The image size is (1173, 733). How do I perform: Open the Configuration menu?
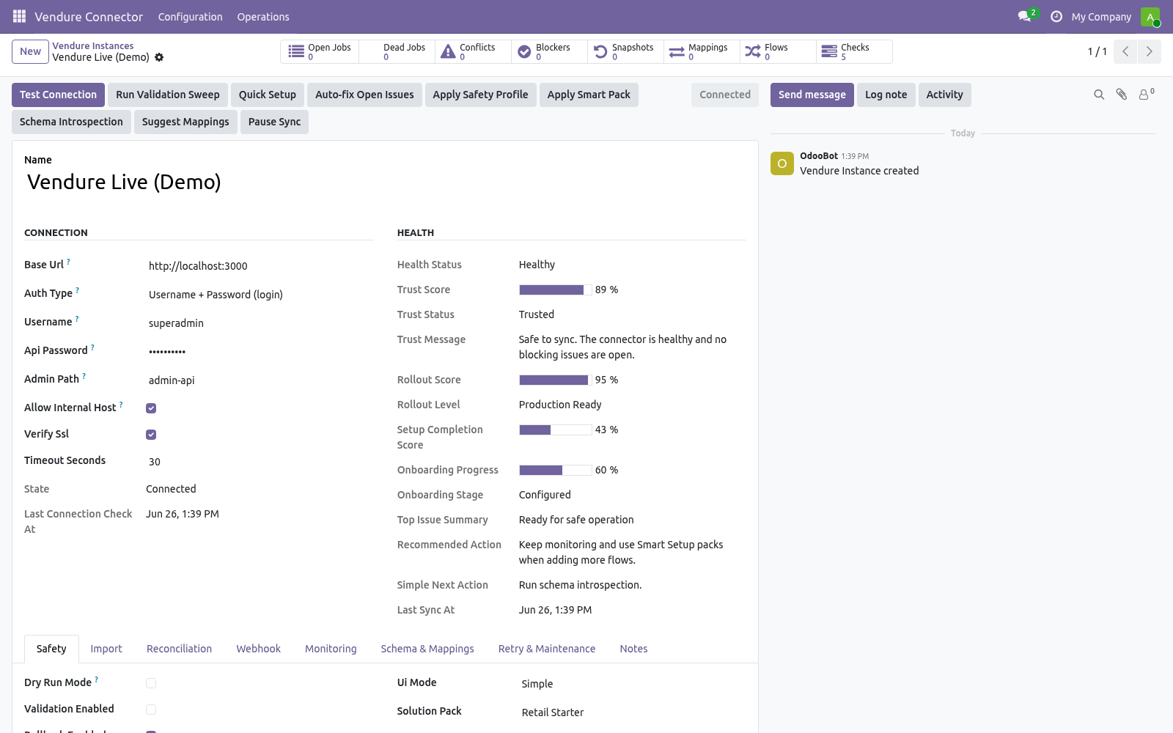pos(190,17)
